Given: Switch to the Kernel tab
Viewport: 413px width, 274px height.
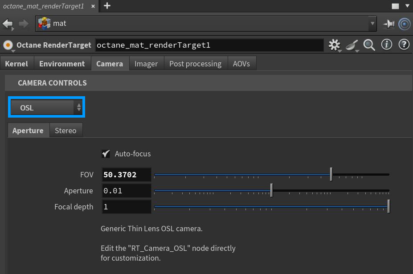Looking at the screenshot, I should coord(16,64).
